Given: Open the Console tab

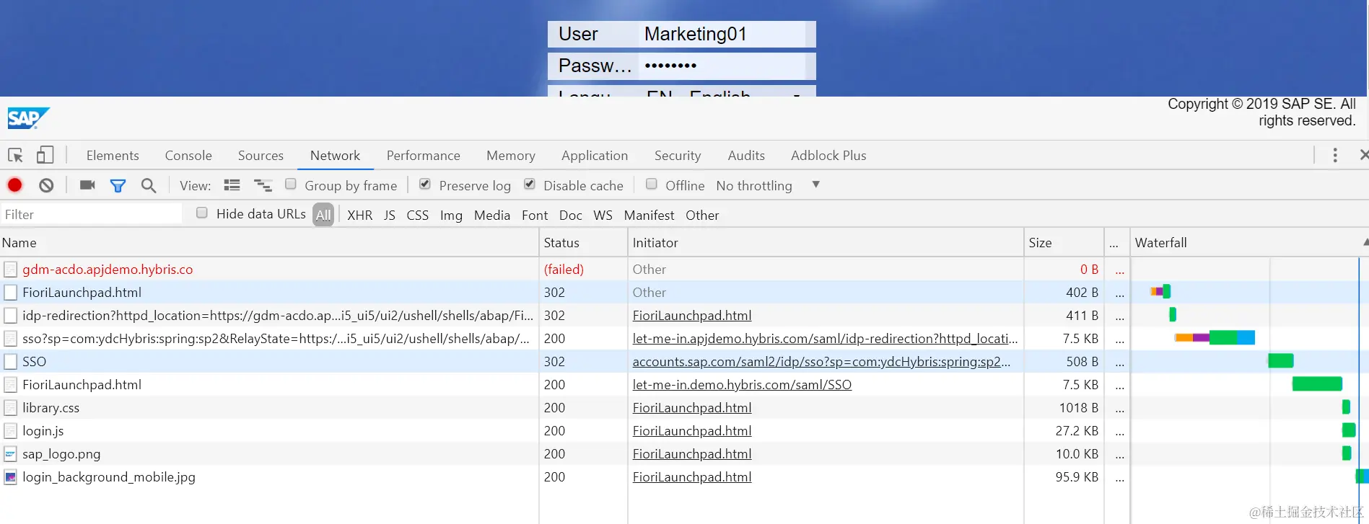Looking at the screenshot, I should 188,155.
